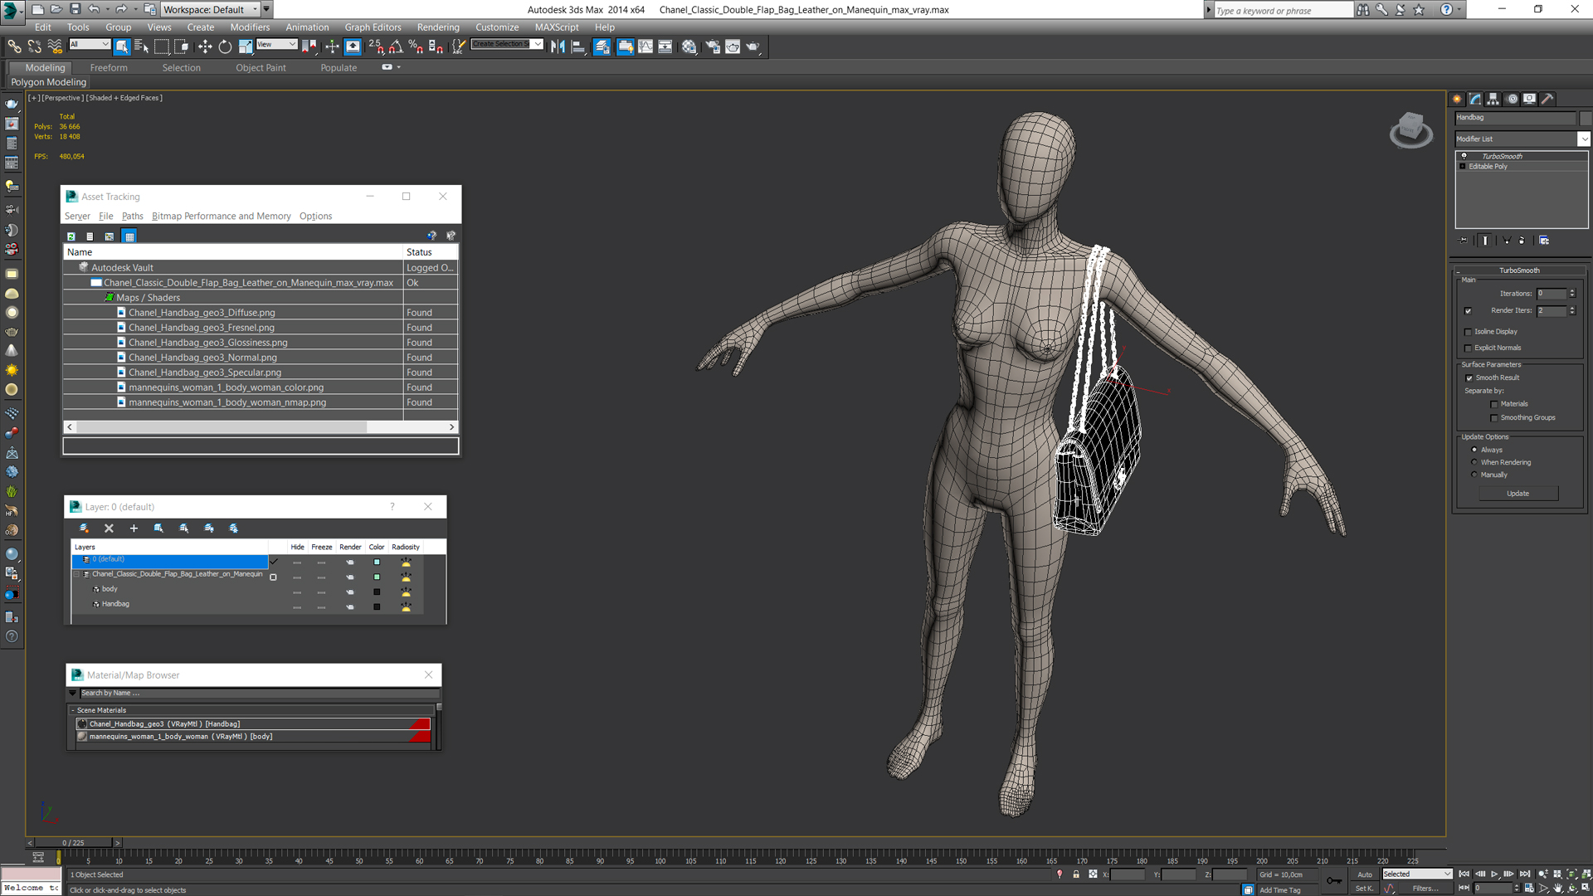Select the Rotate tool in main toolbar
Image resolution: width=1593 pixels, height=896 pixels.
point(225,46)
